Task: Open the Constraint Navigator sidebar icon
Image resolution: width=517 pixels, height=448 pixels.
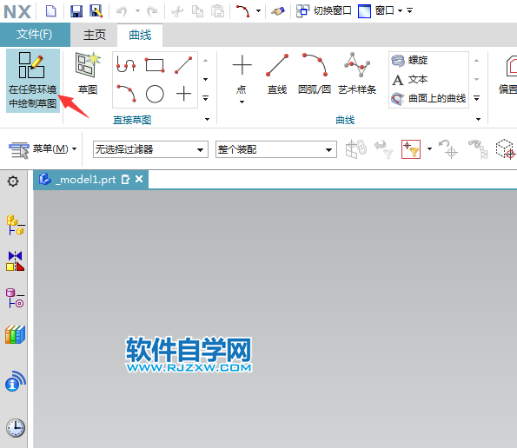Action: tap(15, 299)
